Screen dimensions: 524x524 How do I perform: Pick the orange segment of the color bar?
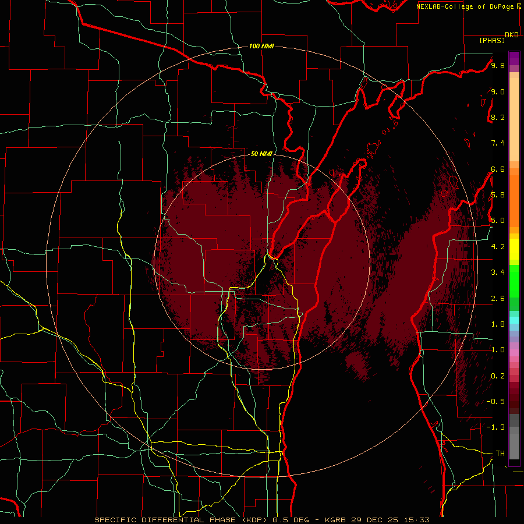click(x=514, y=201)
